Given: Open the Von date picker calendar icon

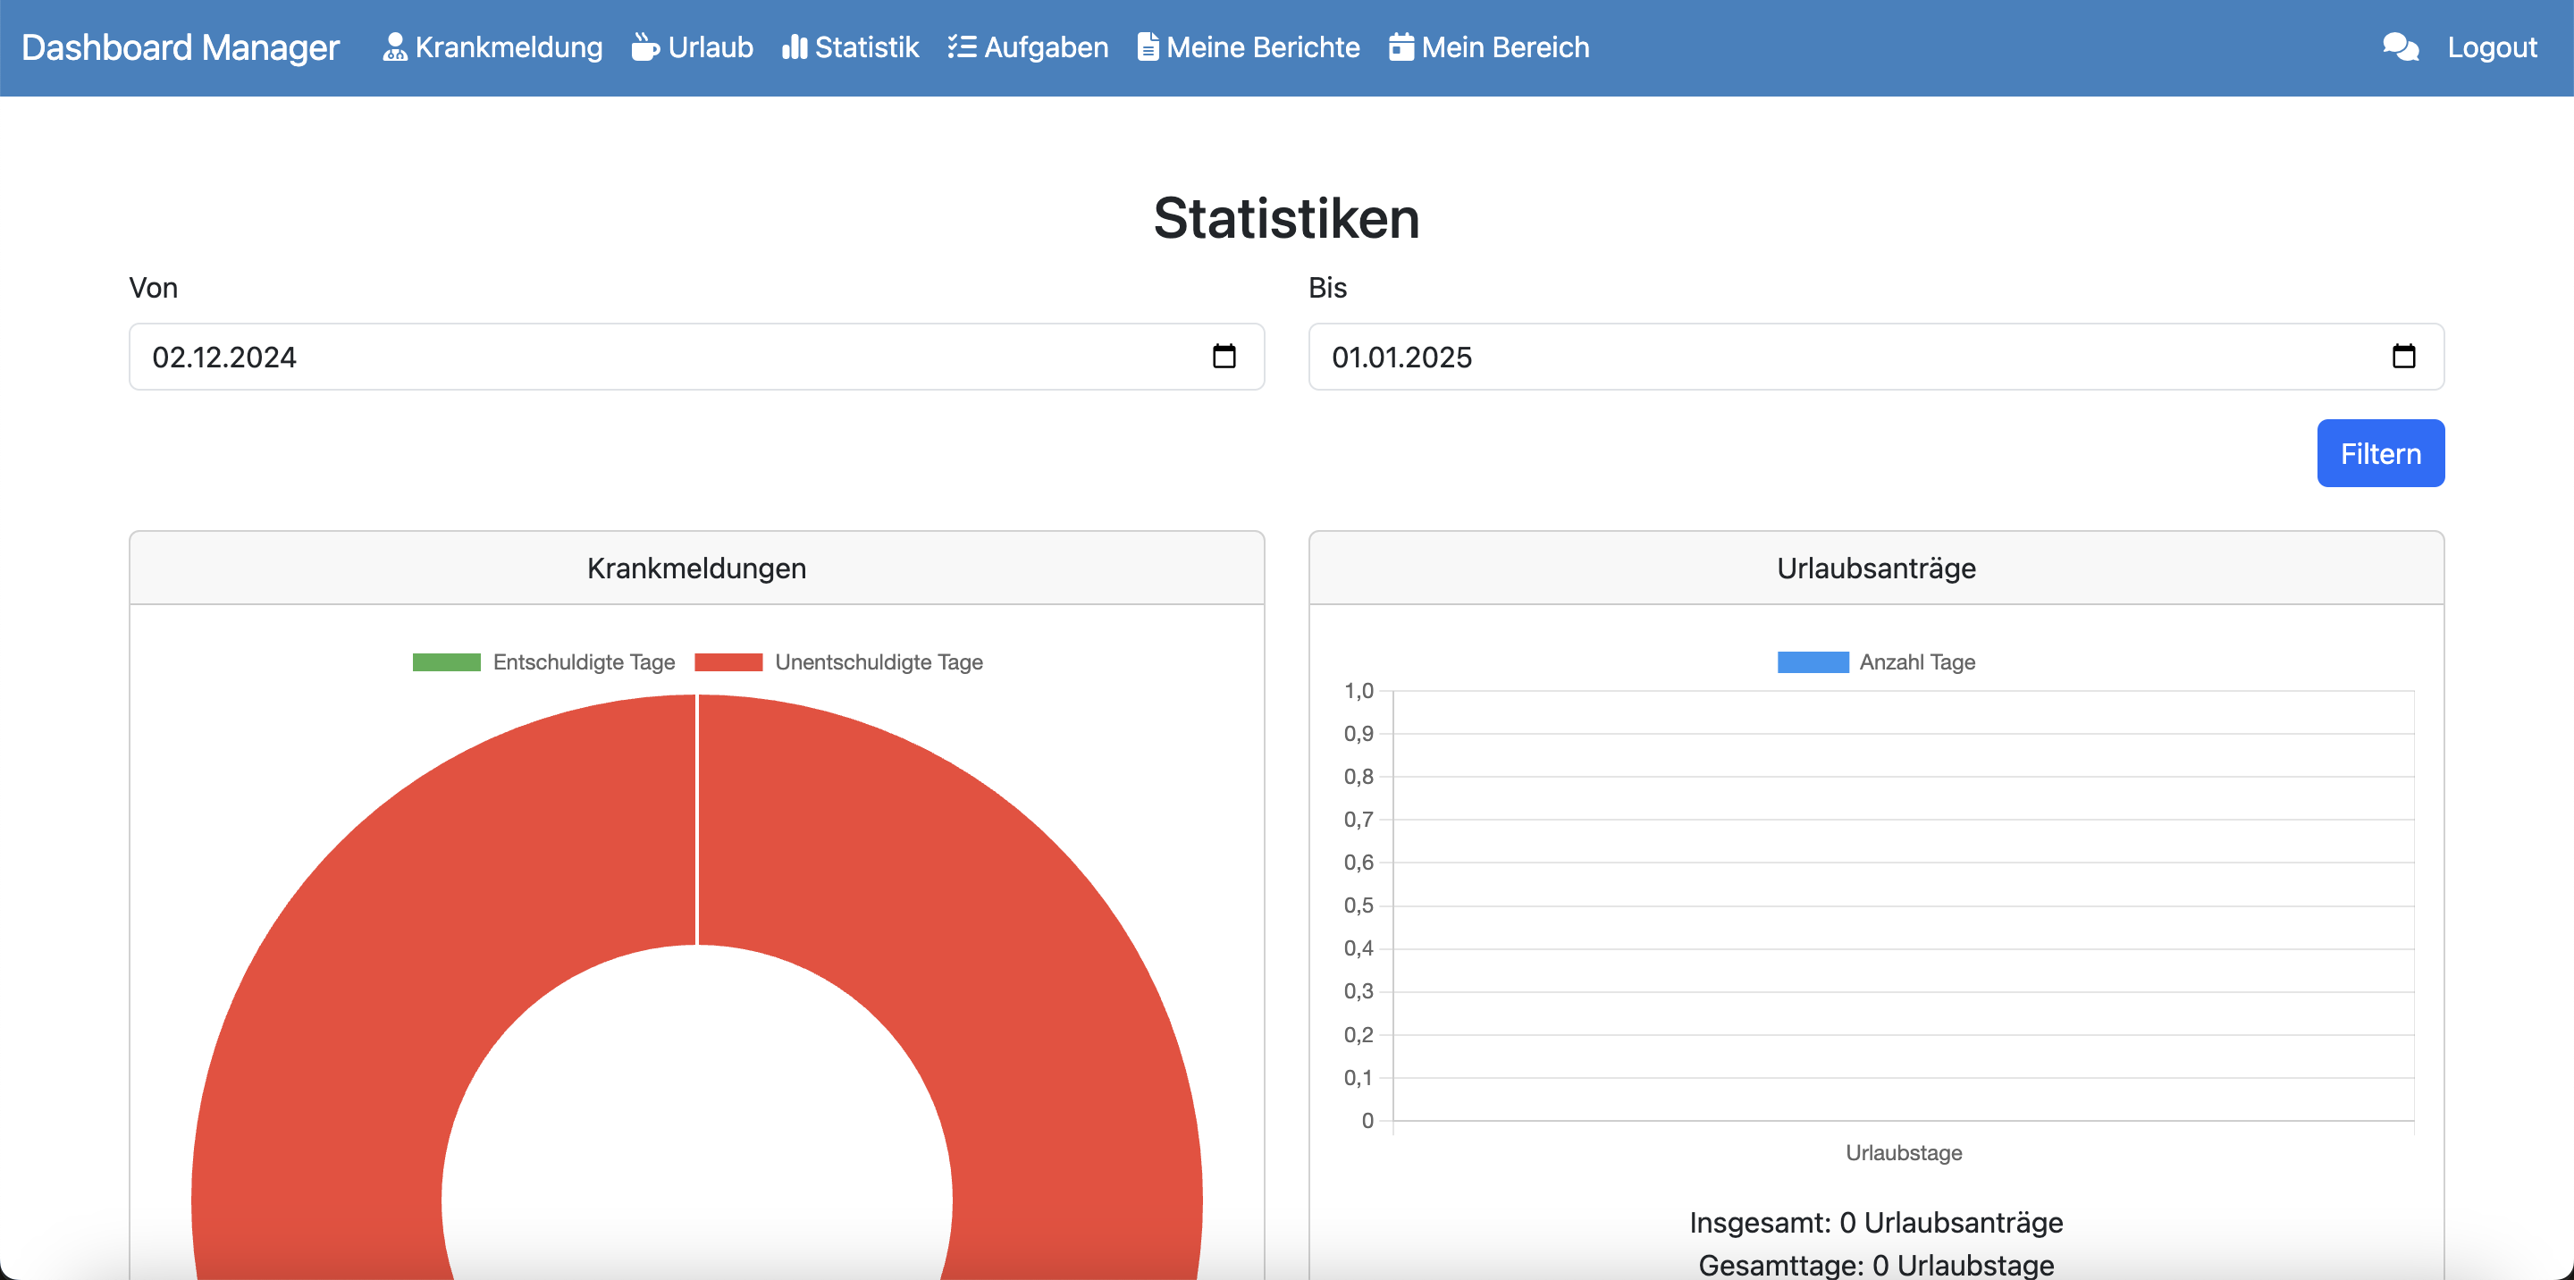Looking at the screenshot, I should click(1223, 357).
